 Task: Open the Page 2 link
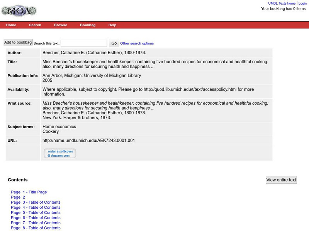(x=18, y=197)
